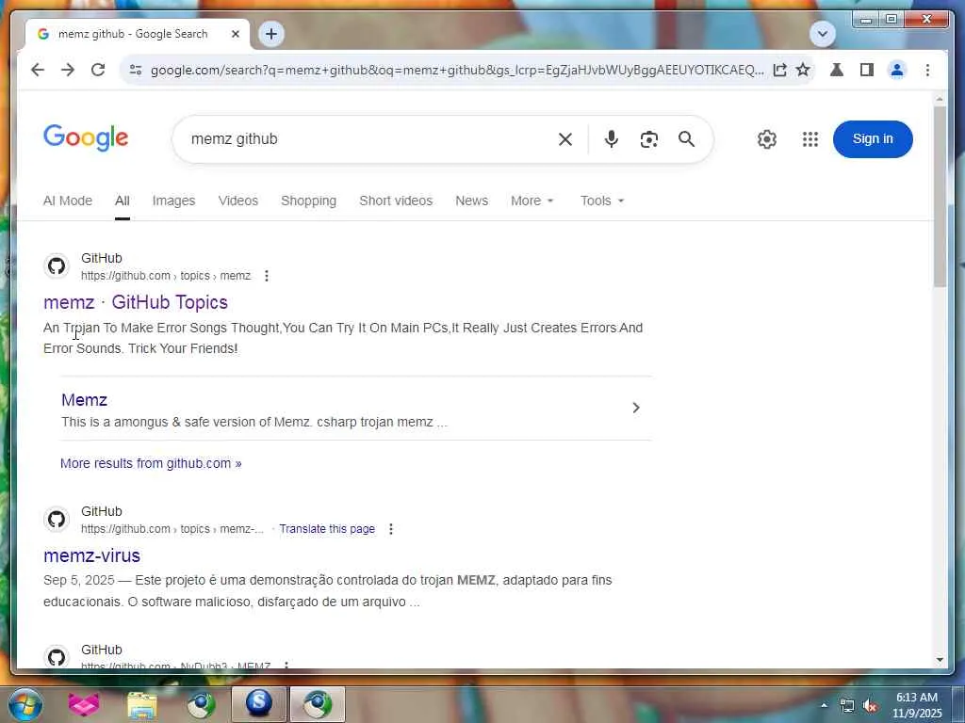Open the Google apps grid
965x723 pixels.
[x=810, y=139]
